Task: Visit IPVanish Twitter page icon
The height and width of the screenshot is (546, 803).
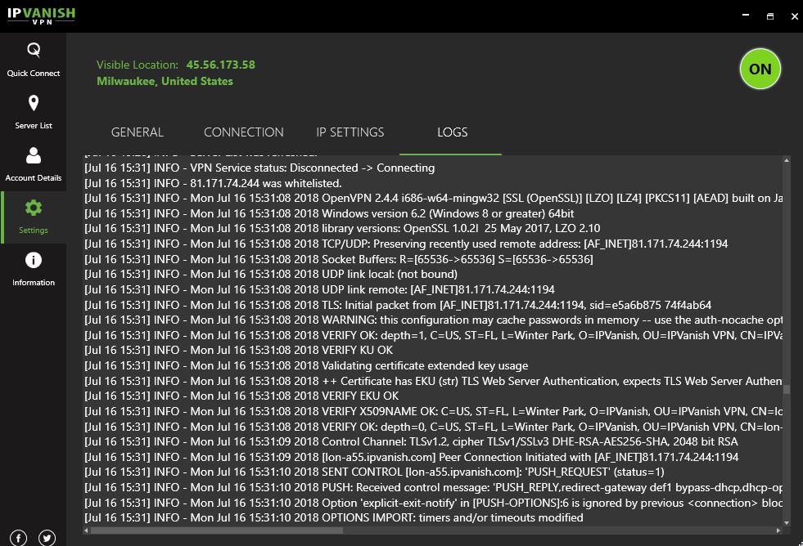Action: pos(47,538)
